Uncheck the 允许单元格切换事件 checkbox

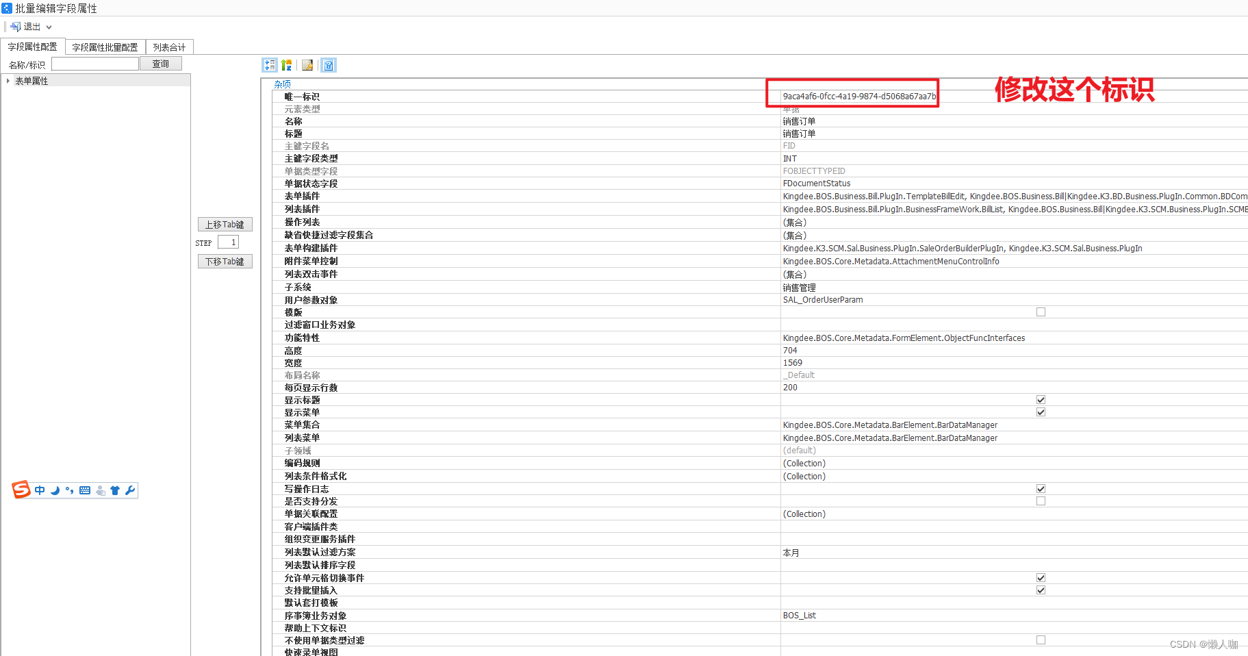(x=1041, y=578)
